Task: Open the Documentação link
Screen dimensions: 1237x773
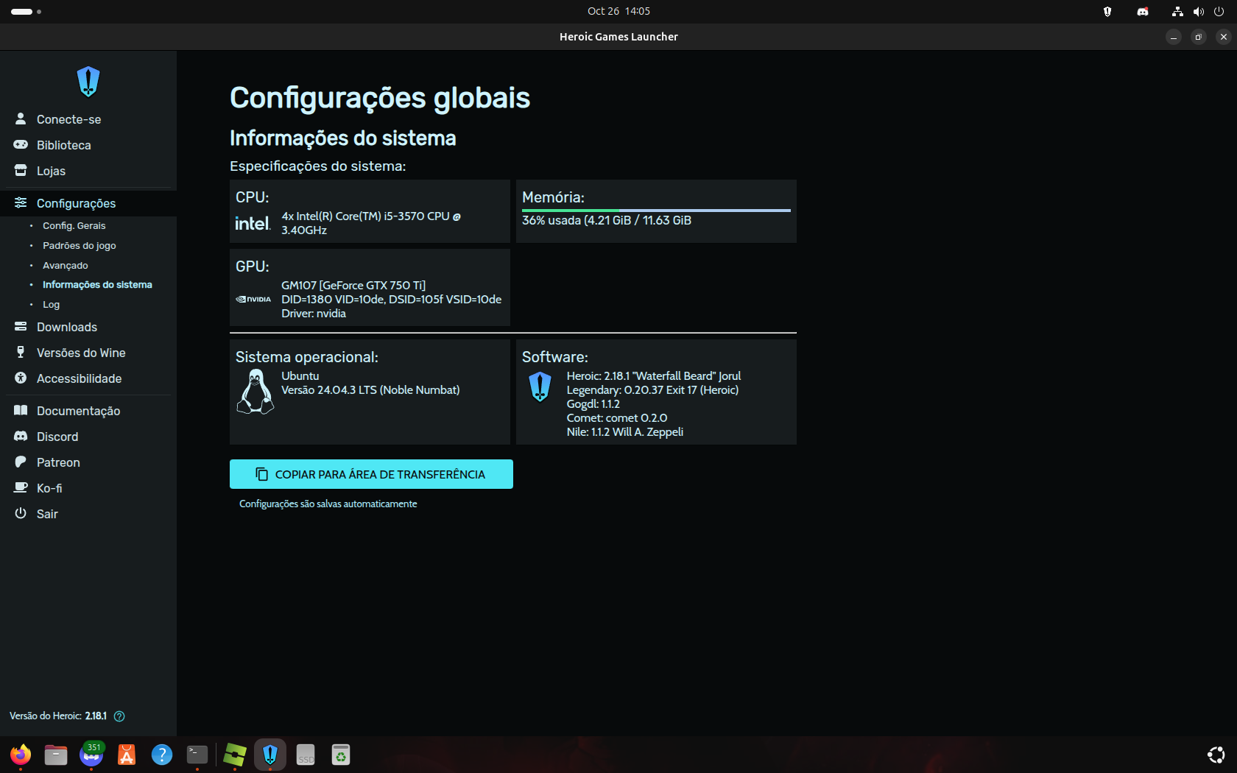Action: 78,411
